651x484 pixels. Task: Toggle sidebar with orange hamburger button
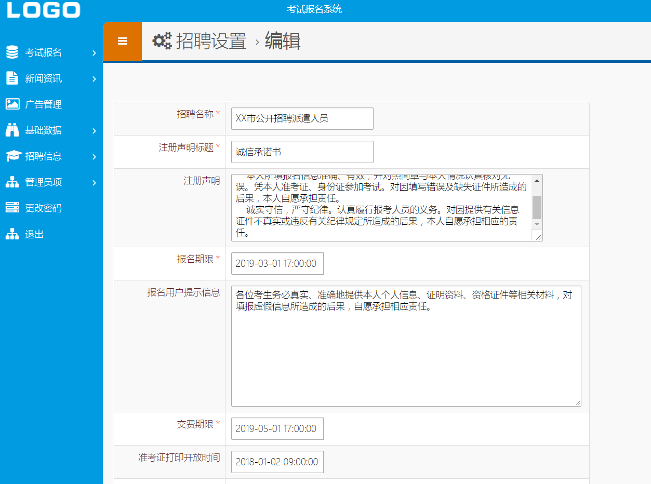[123, 41]
